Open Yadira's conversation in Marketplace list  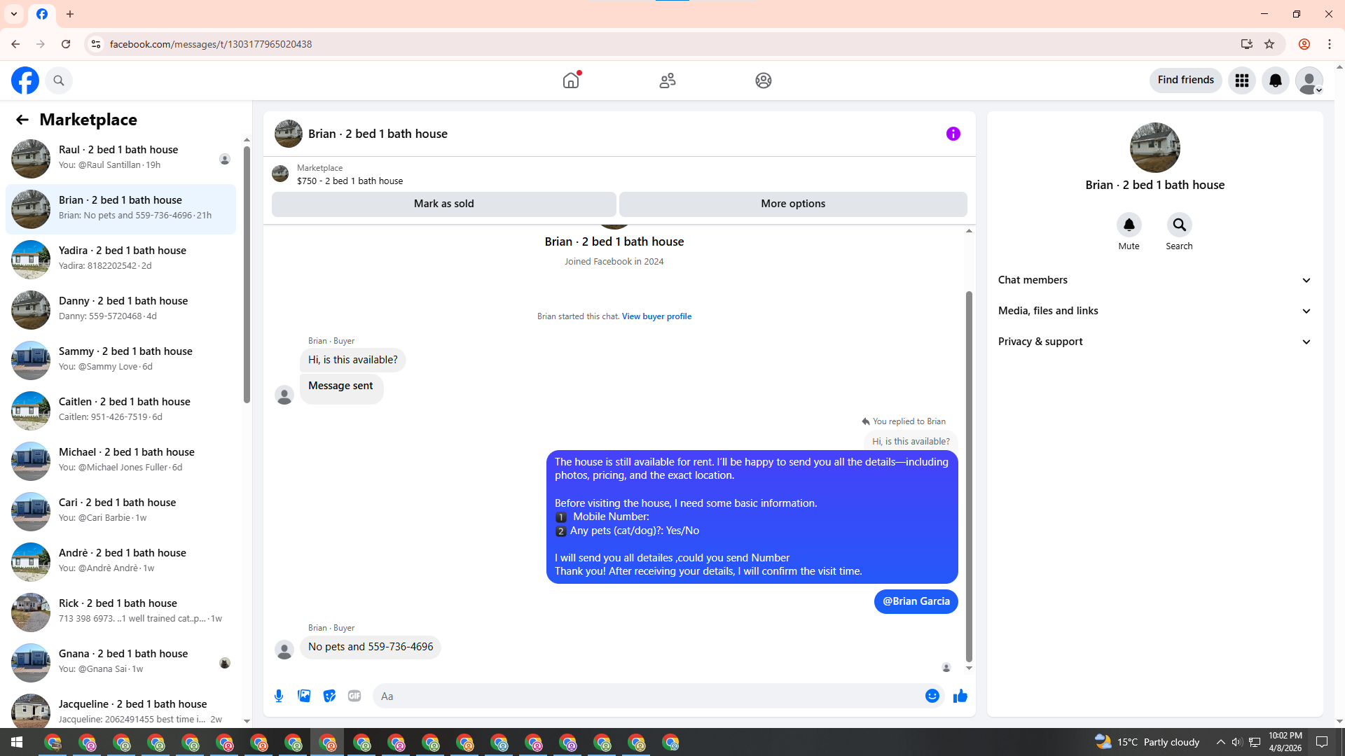tap(123, 258)
